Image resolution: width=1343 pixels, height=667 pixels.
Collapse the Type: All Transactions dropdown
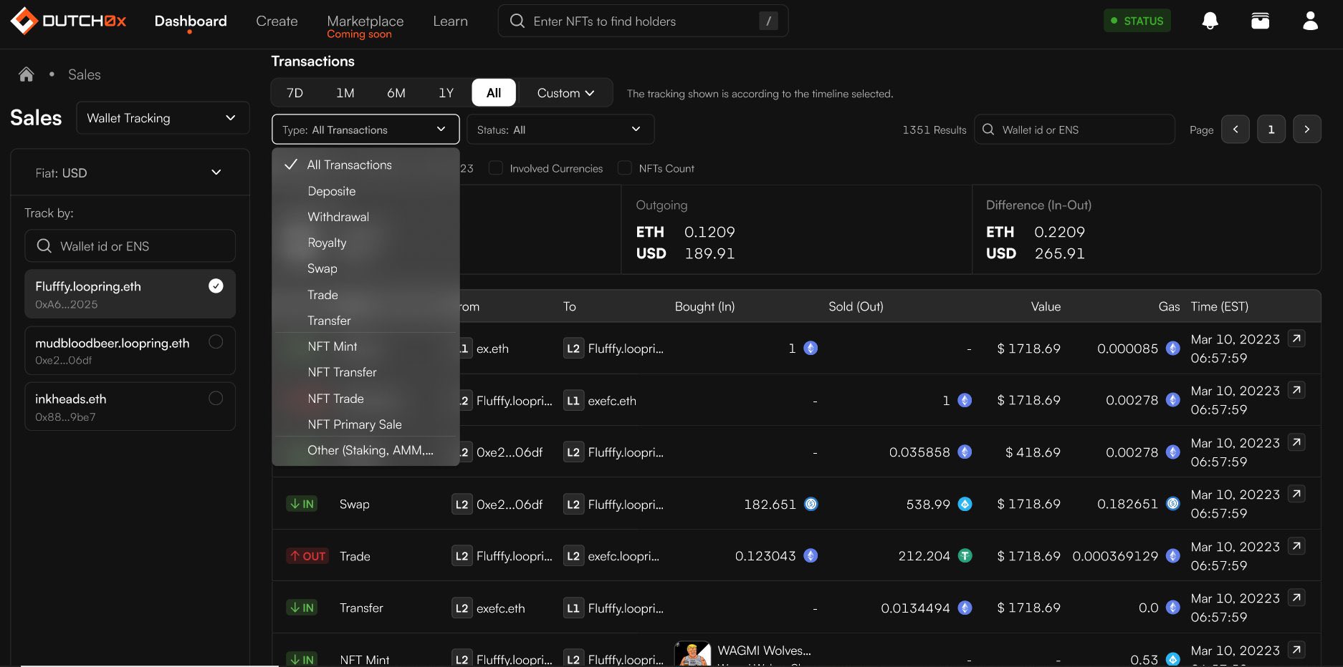coord(365,130)
